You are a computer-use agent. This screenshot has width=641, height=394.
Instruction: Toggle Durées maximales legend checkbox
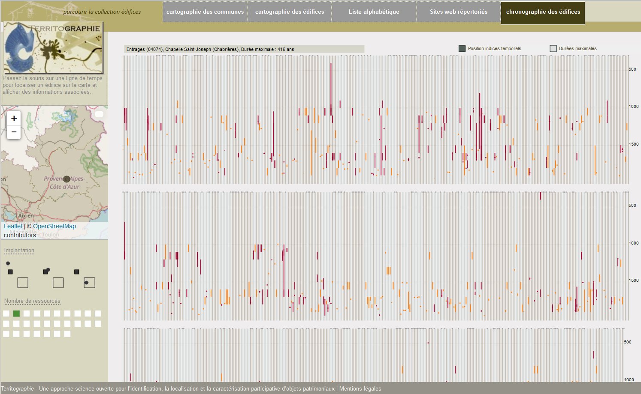pos(553,48)
